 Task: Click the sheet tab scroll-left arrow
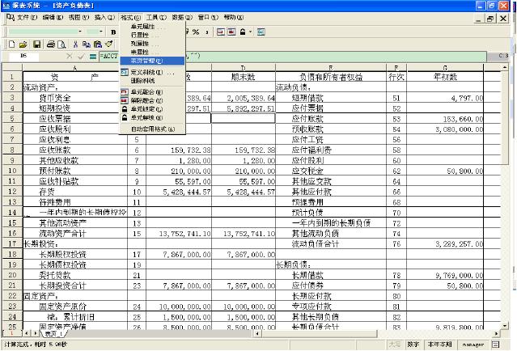27,333
